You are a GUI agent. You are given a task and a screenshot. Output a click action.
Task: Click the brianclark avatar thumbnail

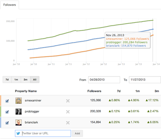18,122
